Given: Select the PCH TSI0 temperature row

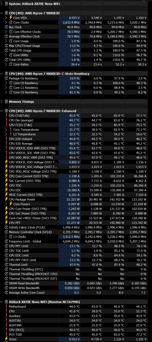Looking at the screenshot, I should (x=76, y=334).
